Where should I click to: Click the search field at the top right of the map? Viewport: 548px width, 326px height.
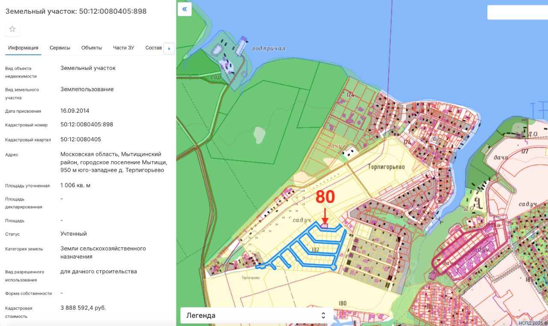tap(517, 12)
